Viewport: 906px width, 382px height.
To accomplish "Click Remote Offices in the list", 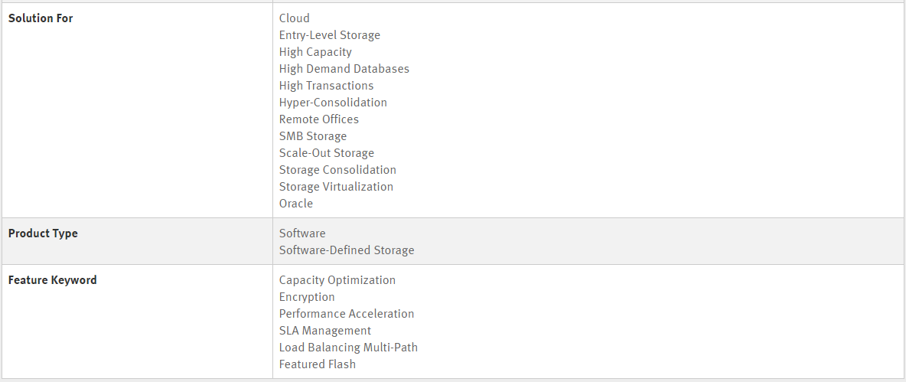I will [x=318, y=119].
